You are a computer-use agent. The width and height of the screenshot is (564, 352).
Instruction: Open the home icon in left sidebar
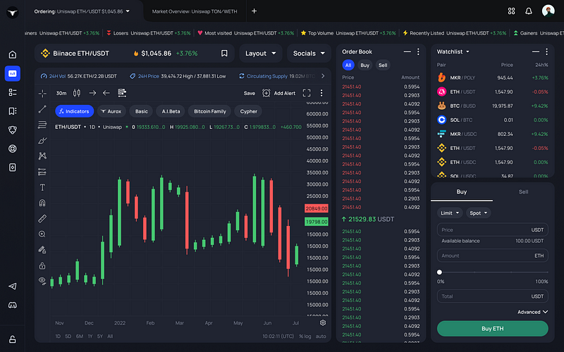coord(13,55)
